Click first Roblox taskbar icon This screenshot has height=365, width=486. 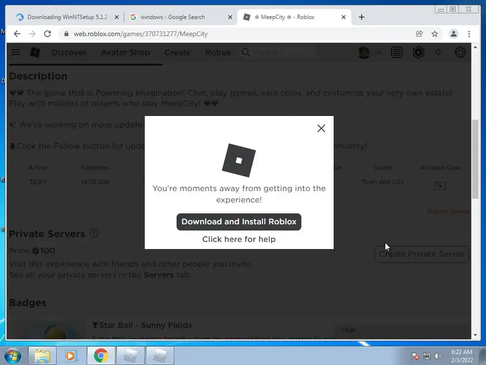point(130,355)
